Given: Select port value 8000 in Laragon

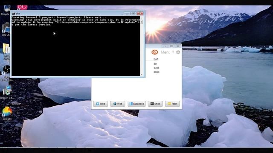Looking at the screenshot, I should click(x=157, y=72).
